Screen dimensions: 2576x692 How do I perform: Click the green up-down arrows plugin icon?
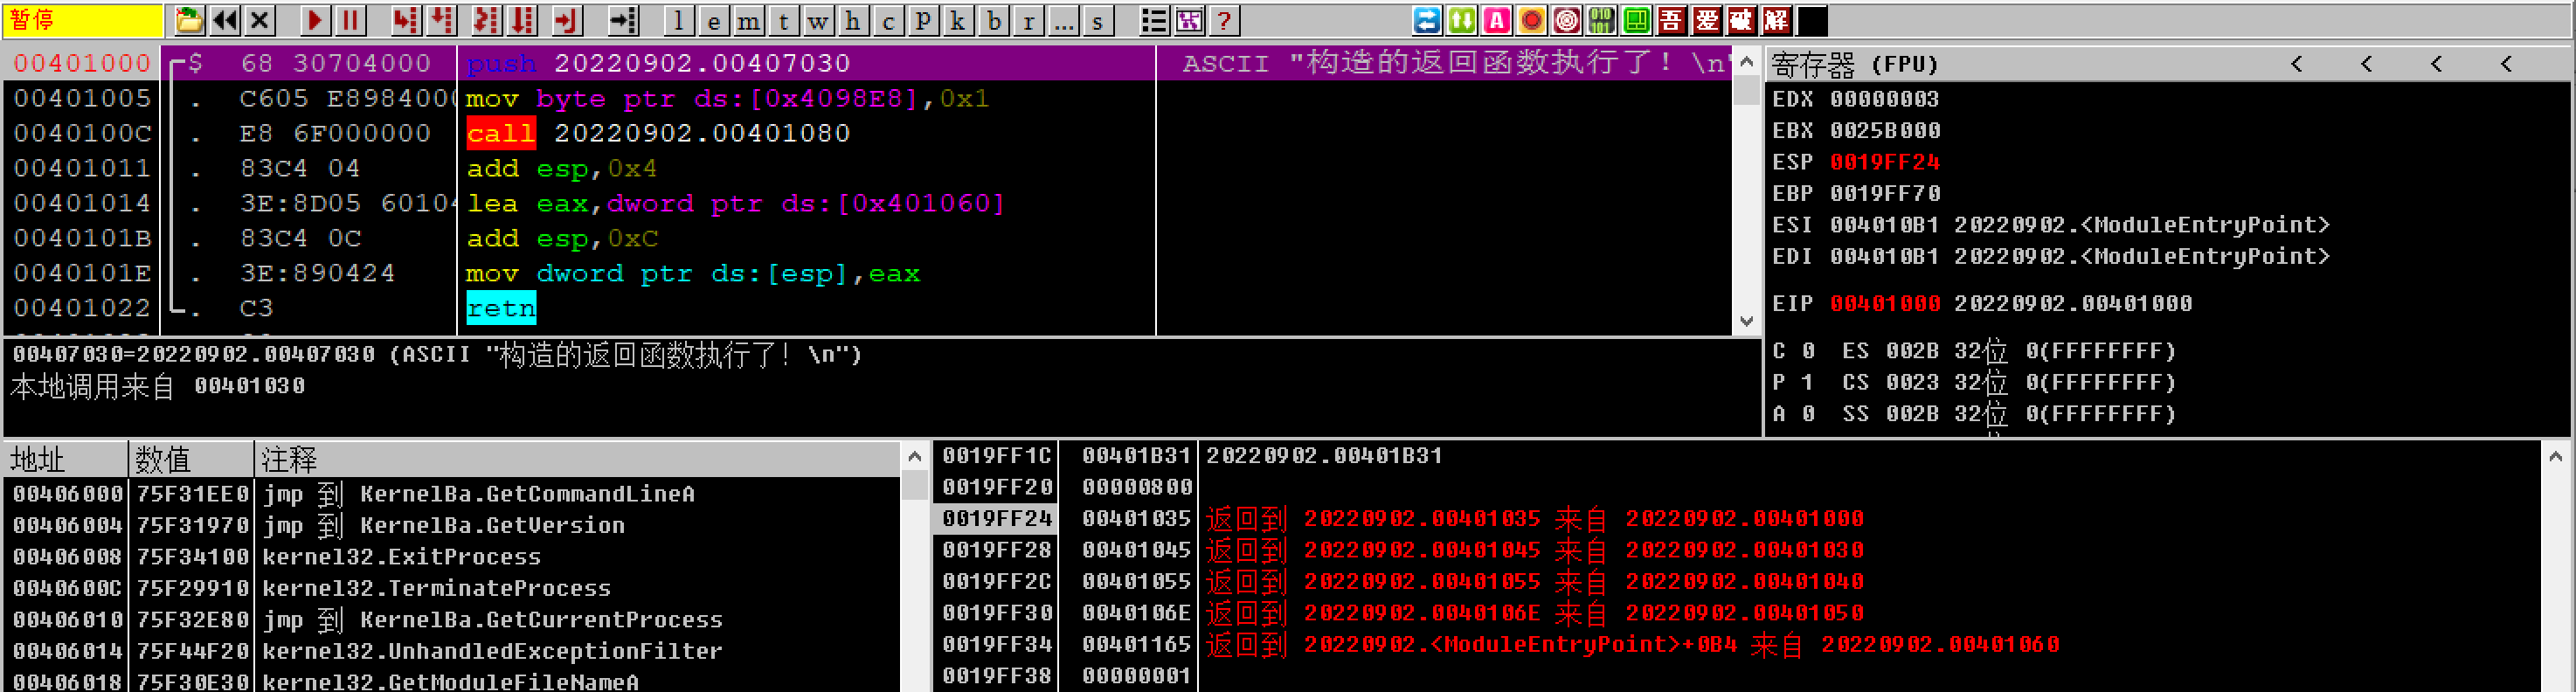coord(1462,20)
